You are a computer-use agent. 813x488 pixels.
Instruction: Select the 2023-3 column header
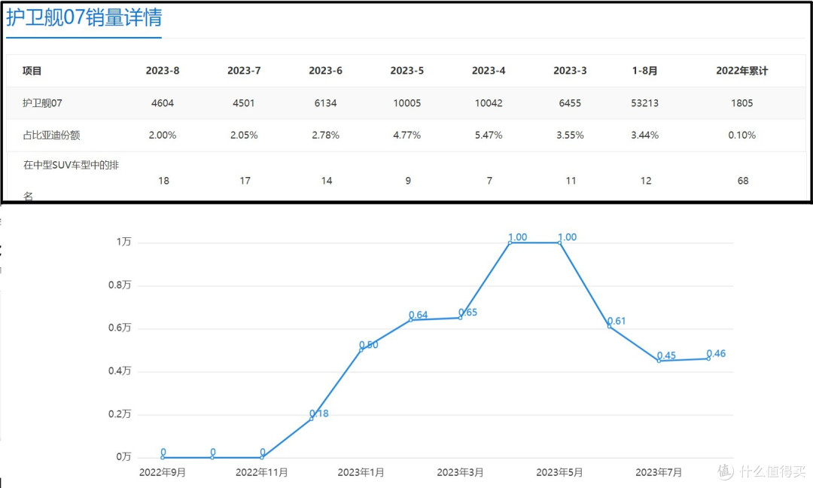point(570,71)
